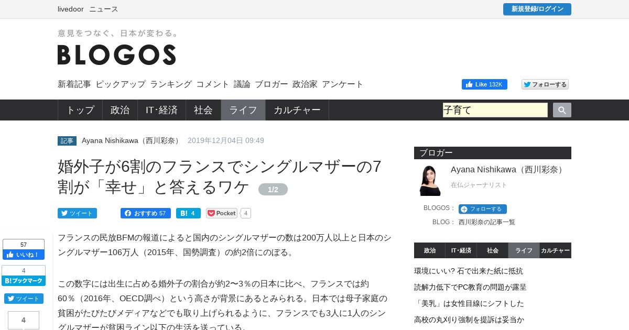
Task: Select 政治 in main category bar
Action: click(120, 110)
